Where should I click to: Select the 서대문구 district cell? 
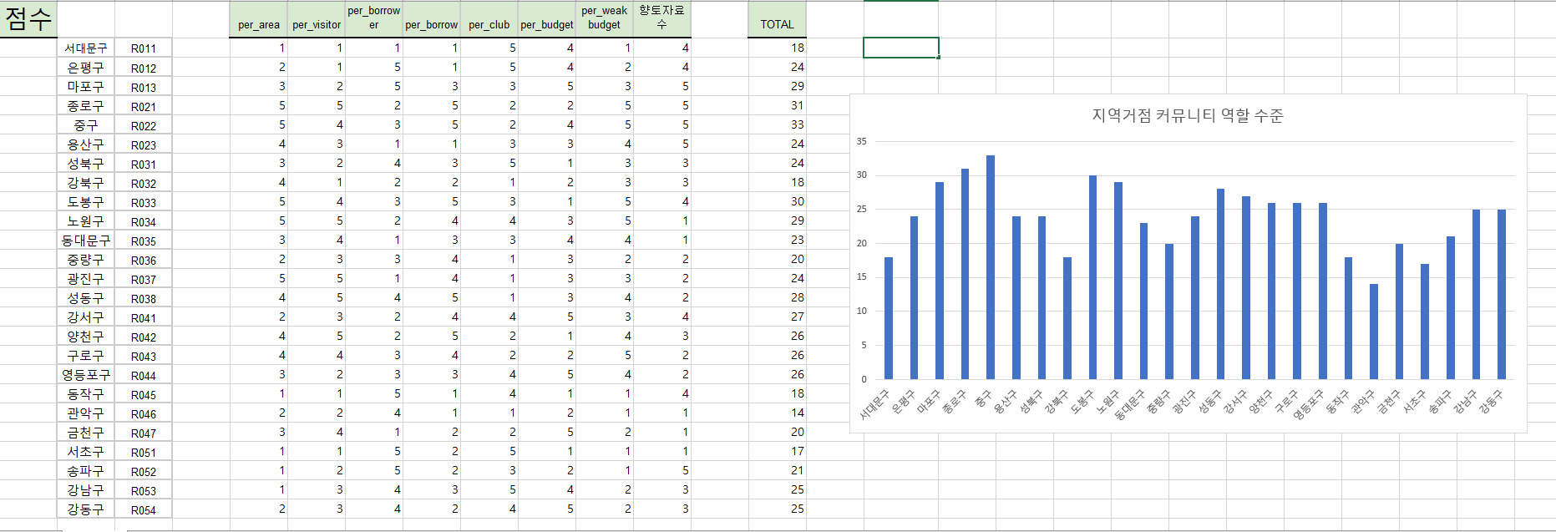(86, 48)
